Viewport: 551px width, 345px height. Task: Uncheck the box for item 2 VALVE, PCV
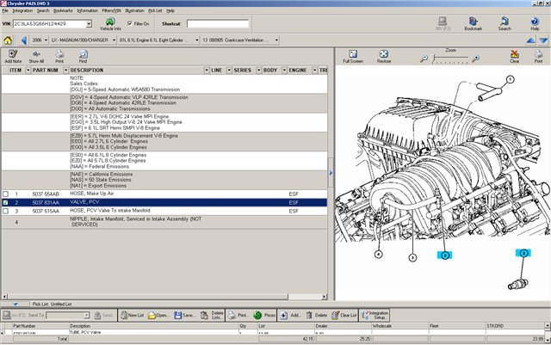coord(6,203)
